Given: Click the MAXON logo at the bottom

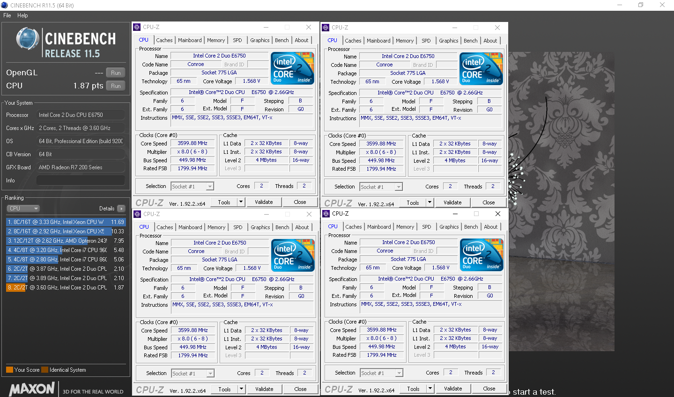Looking at the screenshot, I should coord(32,389).
